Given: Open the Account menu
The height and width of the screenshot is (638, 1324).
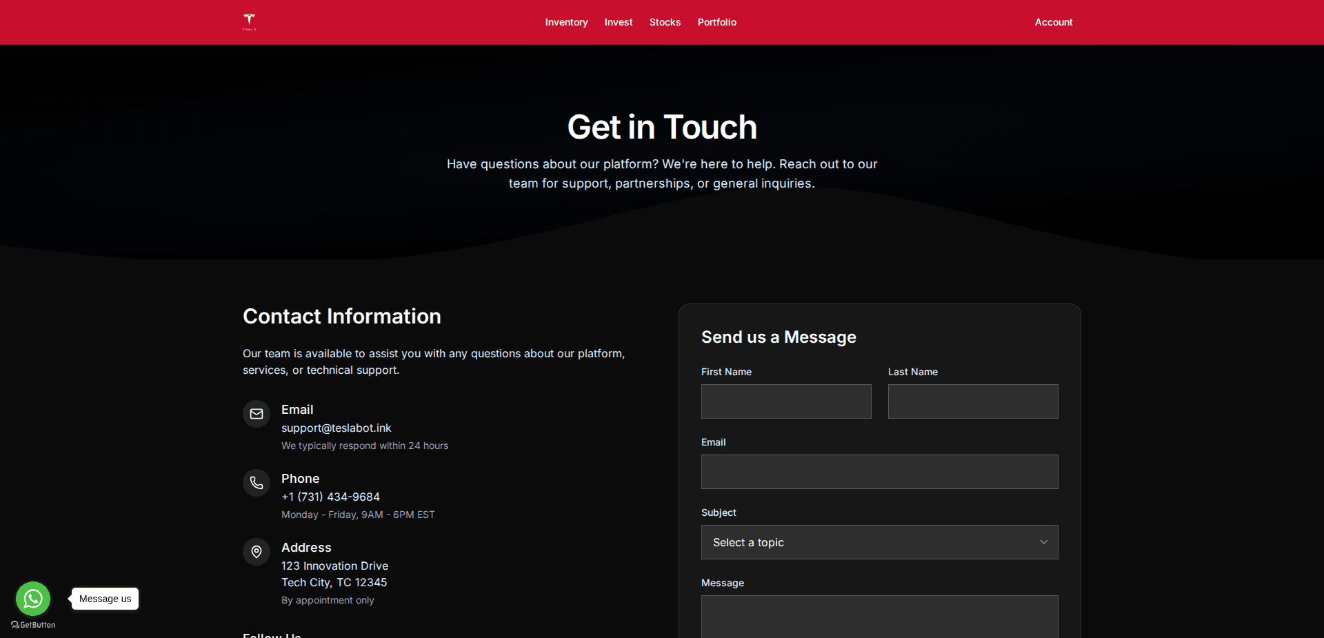Looking at the screenshot, I should pyautogui.click(x=1053, y=22).
